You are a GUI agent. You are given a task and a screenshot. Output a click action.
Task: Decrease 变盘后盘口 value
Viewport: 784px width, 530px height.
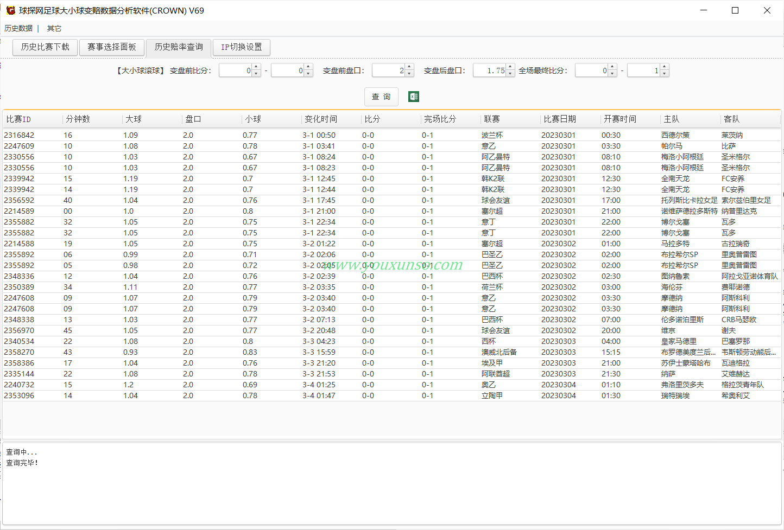coord(510,73)
